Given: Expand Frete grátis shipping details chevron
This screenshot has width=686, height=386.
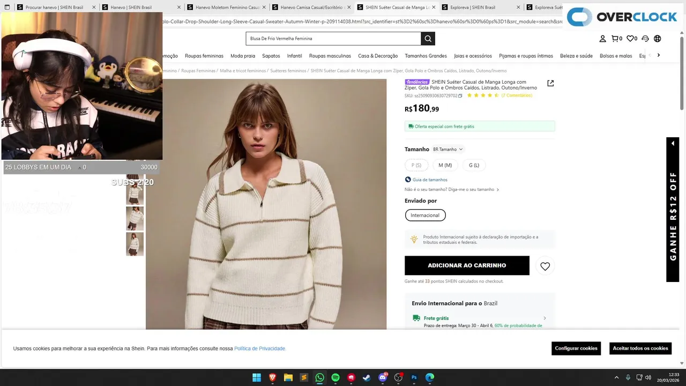Looking at the screenshot, I should pos(545,318).
